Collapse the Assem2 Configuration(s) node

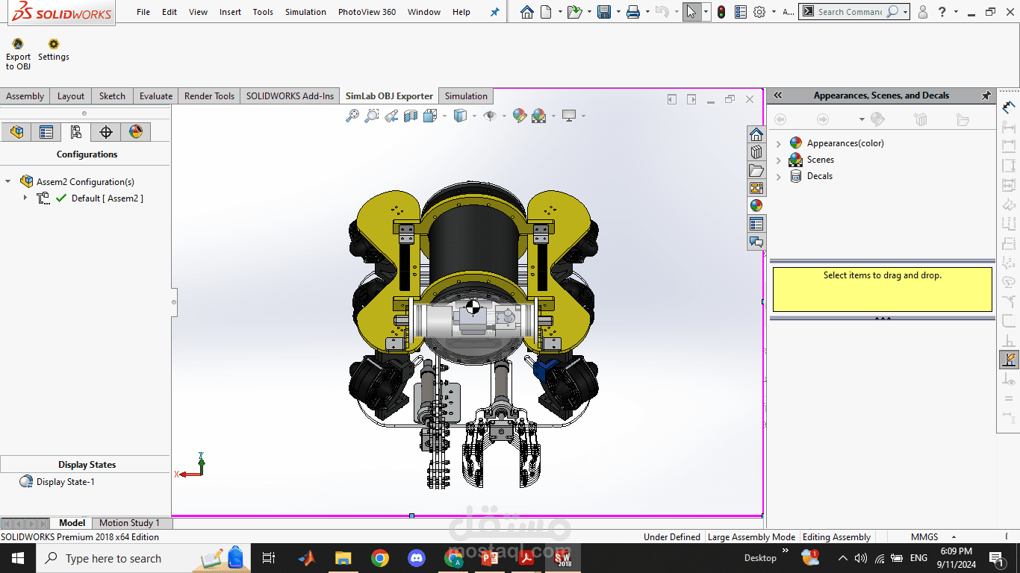point(8,181)
